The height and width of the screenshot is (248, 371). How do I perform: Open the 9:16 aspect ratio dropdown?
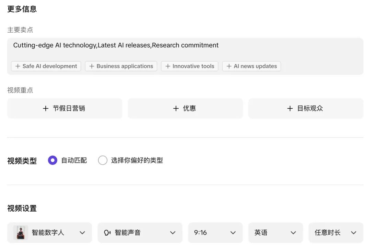click(x=215, y=233)
